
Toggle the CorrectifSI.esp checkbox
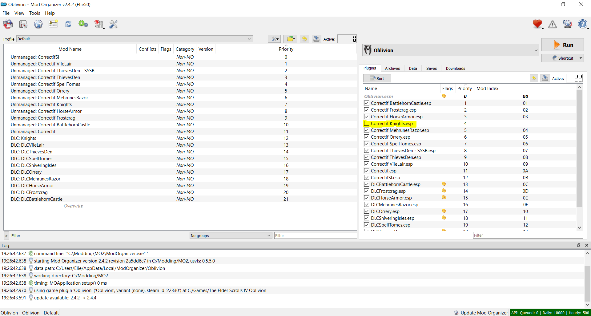(367, 178)
